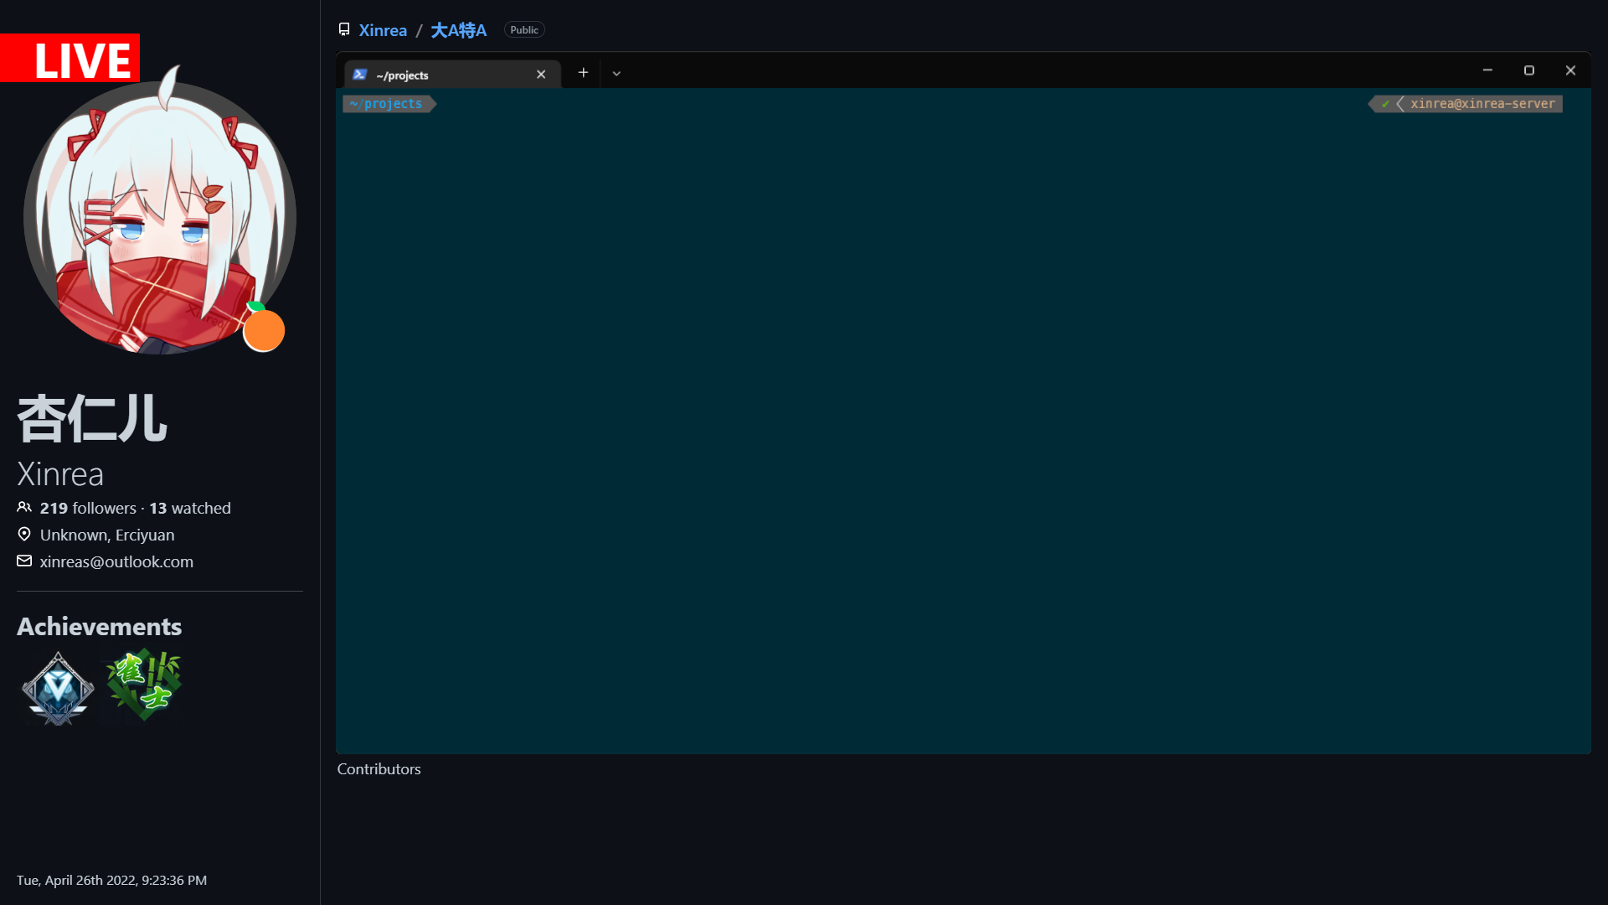Click the Xinrea username text

tap(60, 474)
